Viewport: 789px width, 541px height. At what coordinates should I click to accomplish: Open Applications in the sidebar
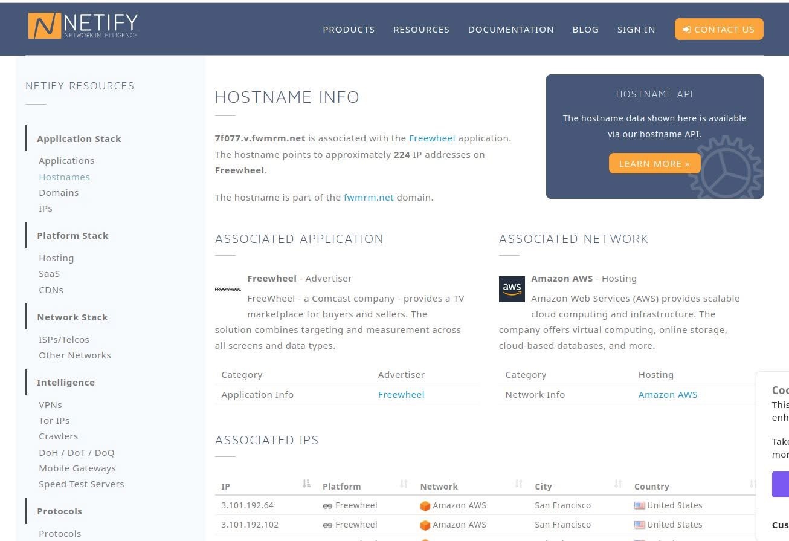[66, 161]
